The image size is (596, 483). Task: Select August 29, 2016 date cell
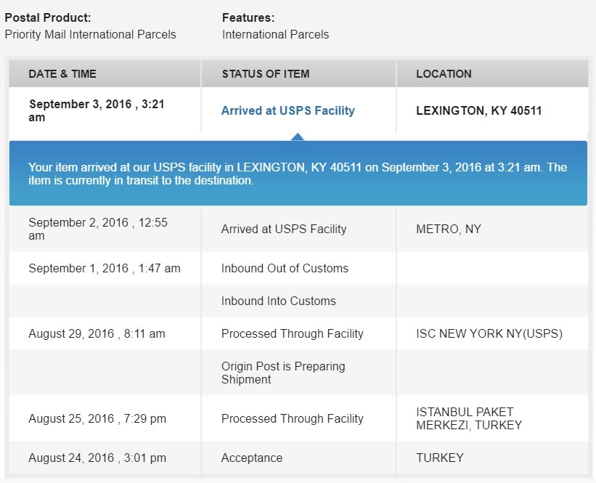(97, 333)
